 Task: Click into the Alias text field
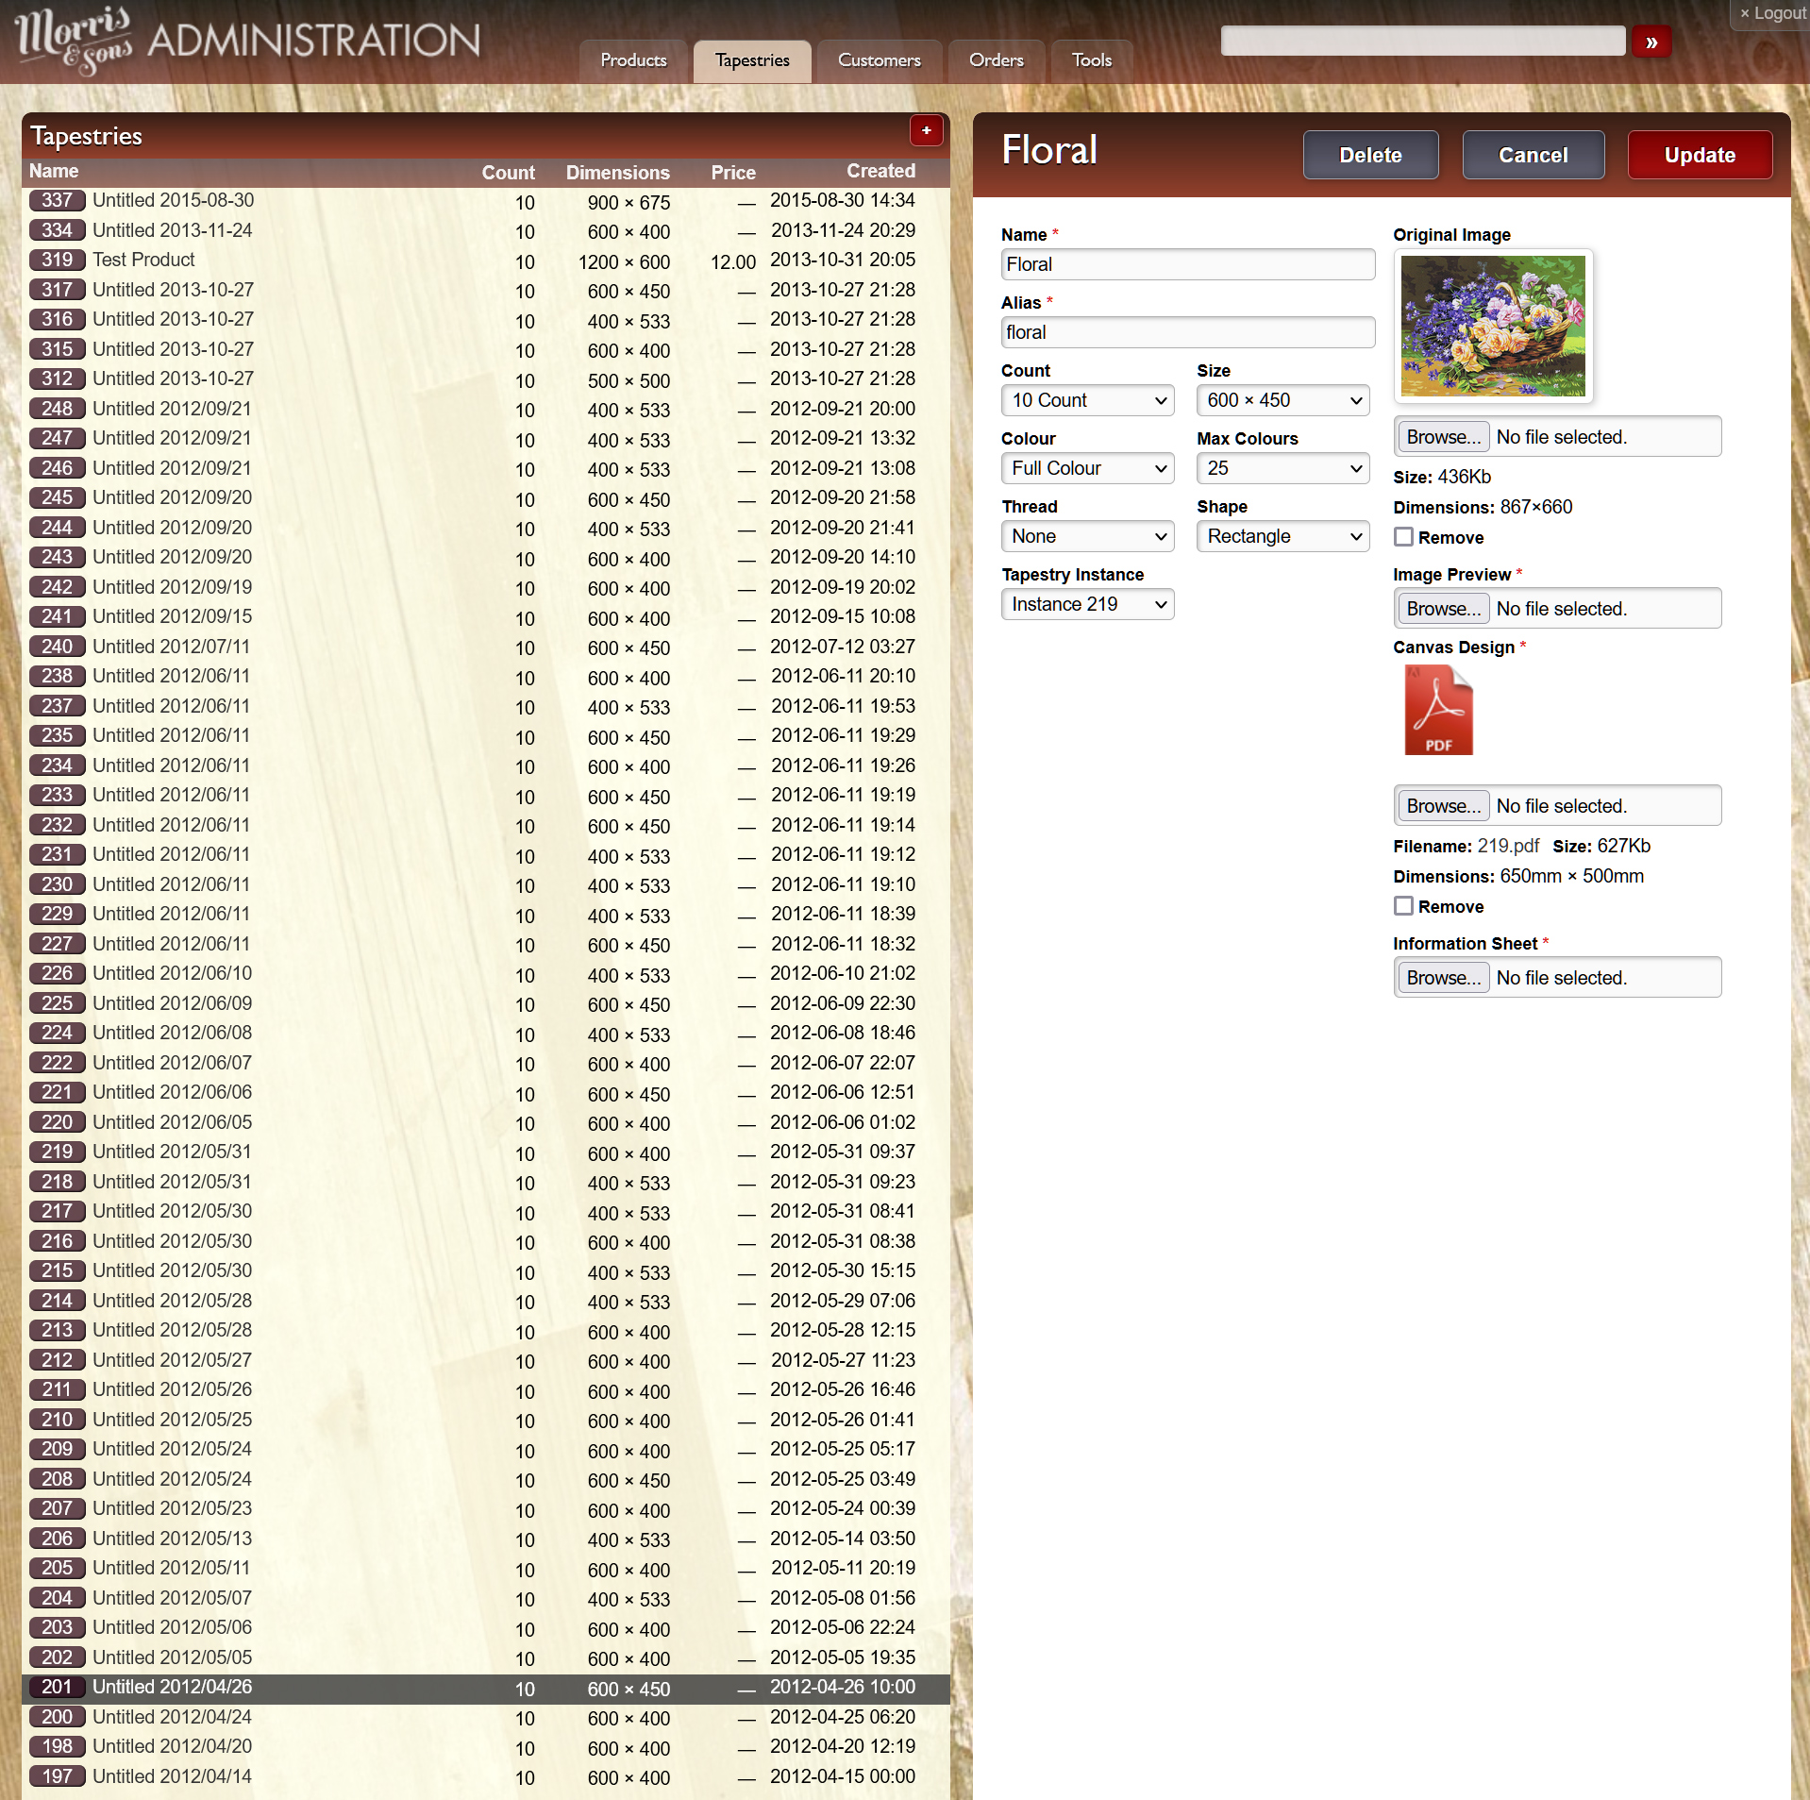click(x=1186, y=332)
